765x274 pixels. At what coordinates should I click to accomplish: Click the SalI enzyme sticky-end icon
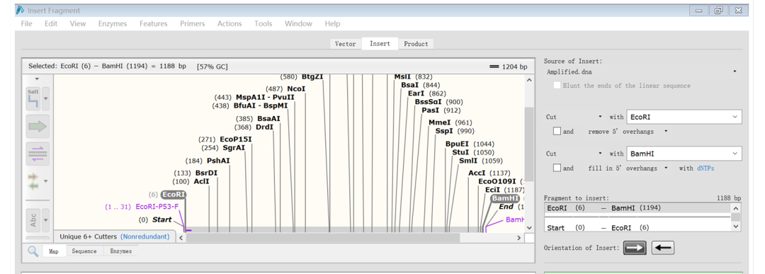33,99
